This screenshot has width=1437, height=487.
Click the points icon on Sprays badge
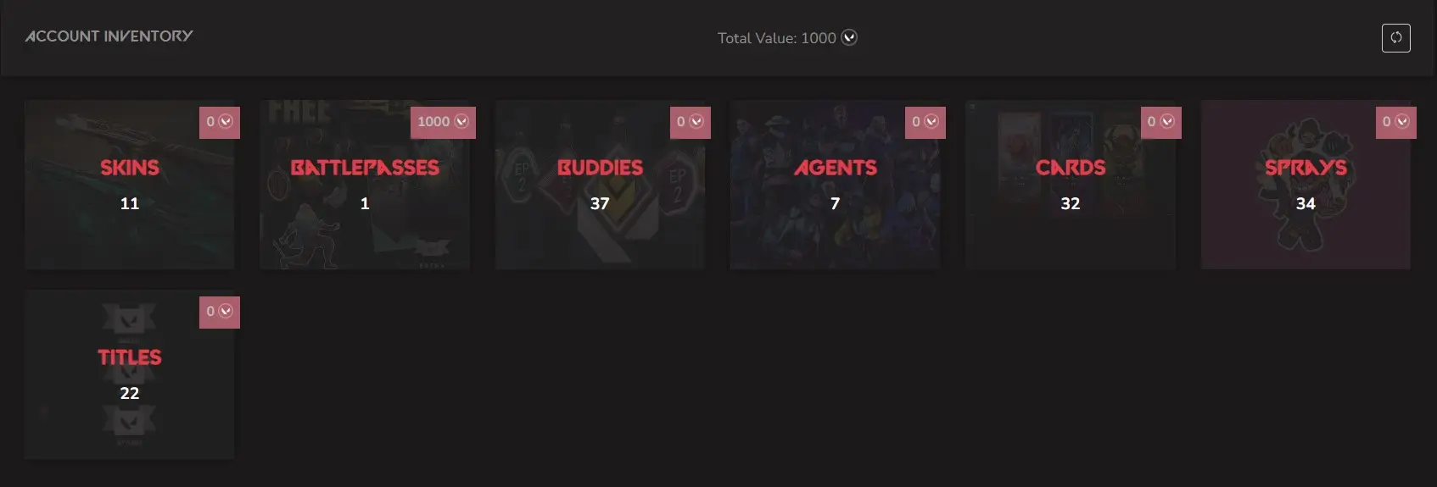pyautogui.click(x=1402, y=121)
